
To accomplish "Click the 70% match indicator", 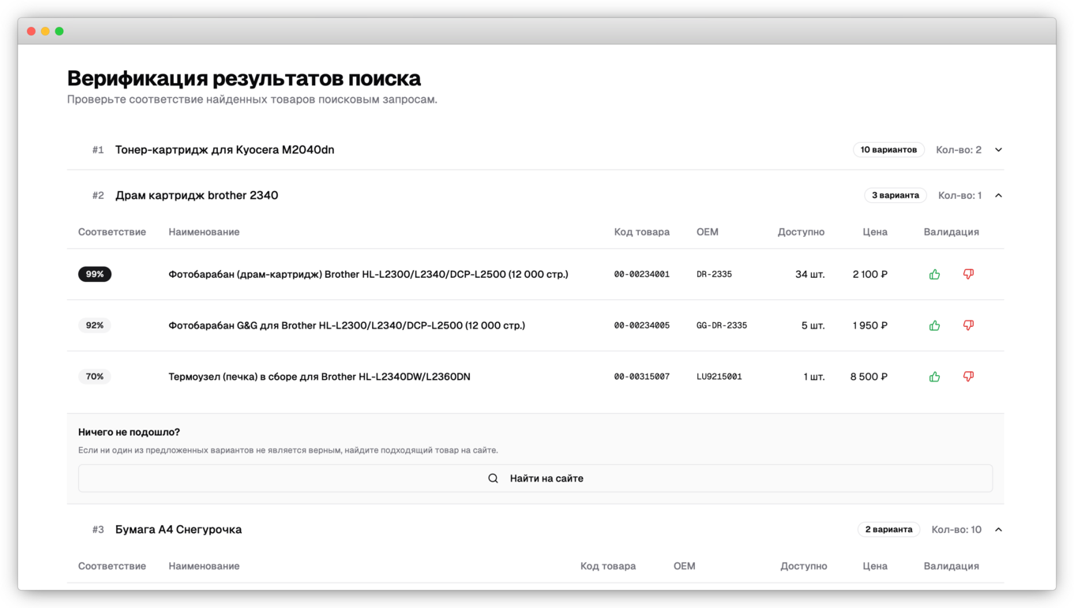I will tap(95, 377).
